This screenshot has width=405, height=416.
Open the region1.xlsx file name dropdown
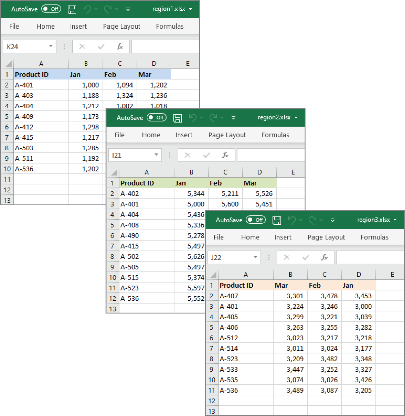[x=191, y=9]
